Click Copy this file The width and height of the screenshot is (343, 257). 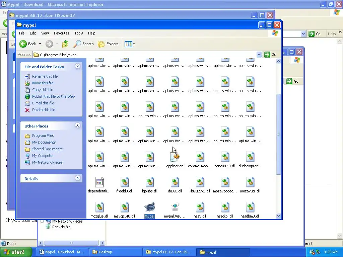pos(43,90)
